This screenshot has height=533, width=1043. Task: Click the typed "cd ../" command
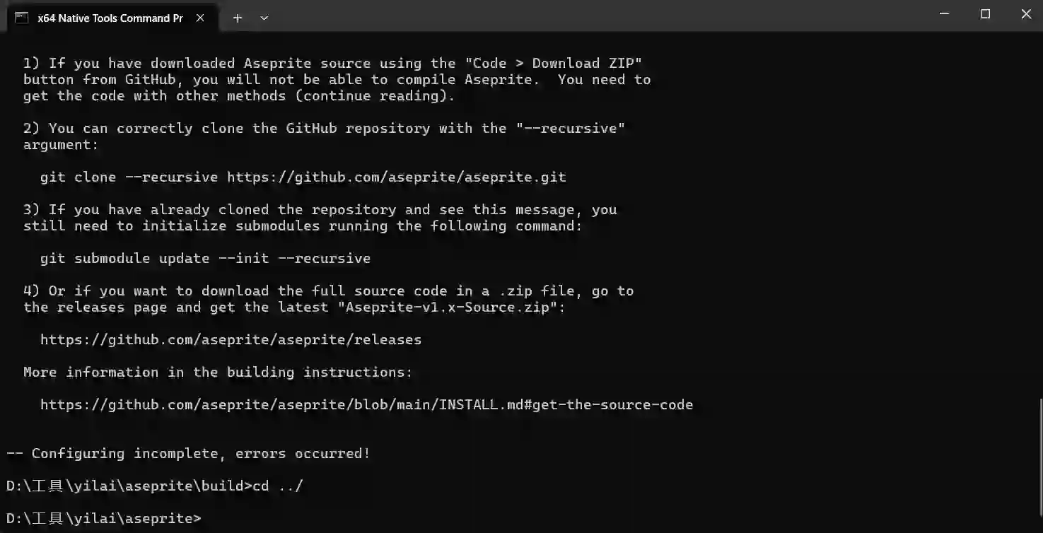pyautogui.click(x=277, y=486)
